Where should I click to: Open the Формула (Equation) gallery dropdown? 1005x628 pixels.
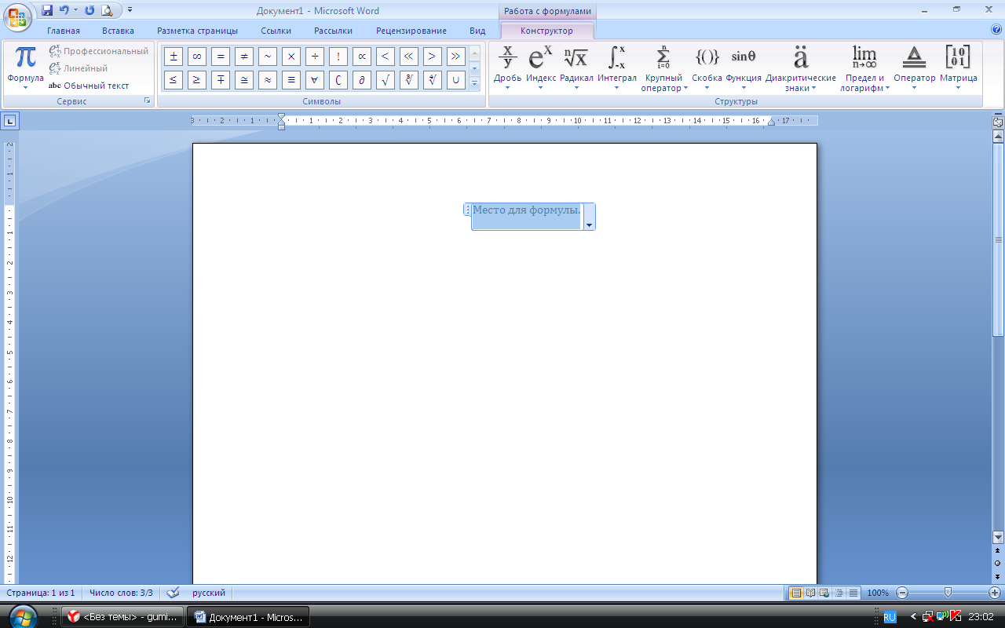[25, 83]
